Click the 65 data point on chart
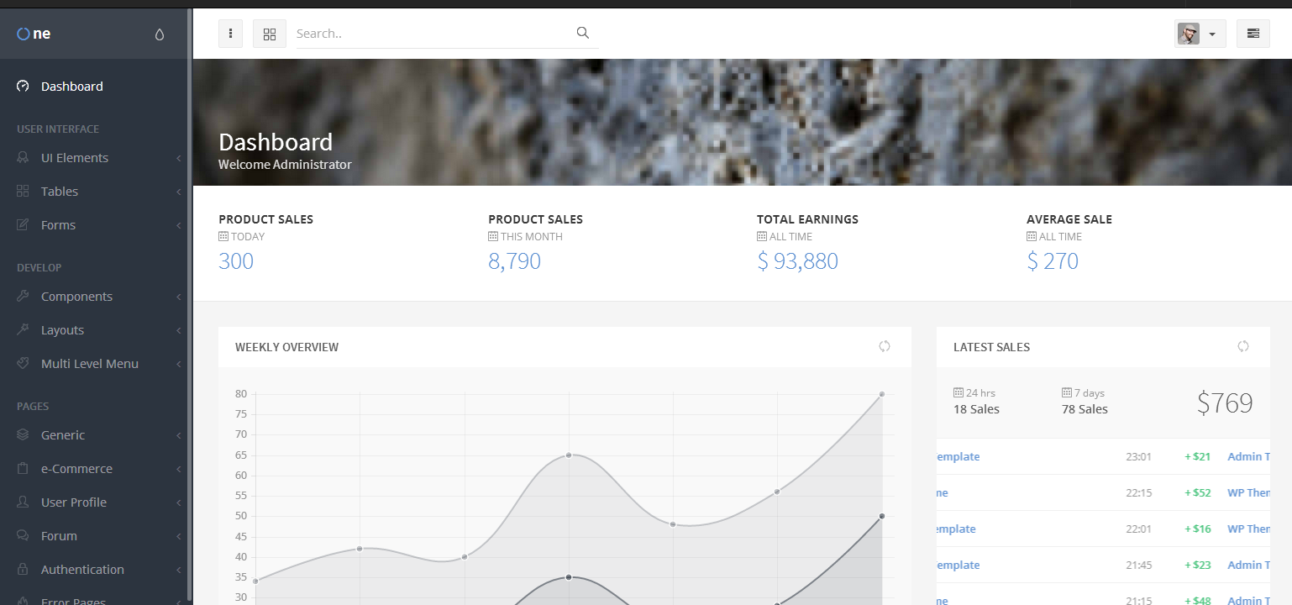Viewport: 1292px width, 605px height. tap(569, 455)
